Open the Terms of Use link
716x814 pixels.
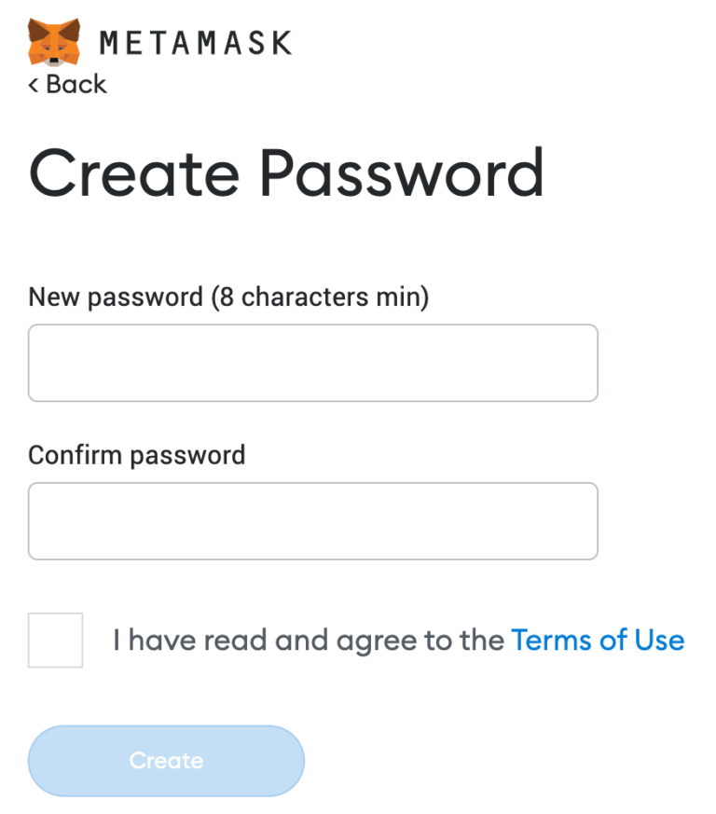click(598, 641)
